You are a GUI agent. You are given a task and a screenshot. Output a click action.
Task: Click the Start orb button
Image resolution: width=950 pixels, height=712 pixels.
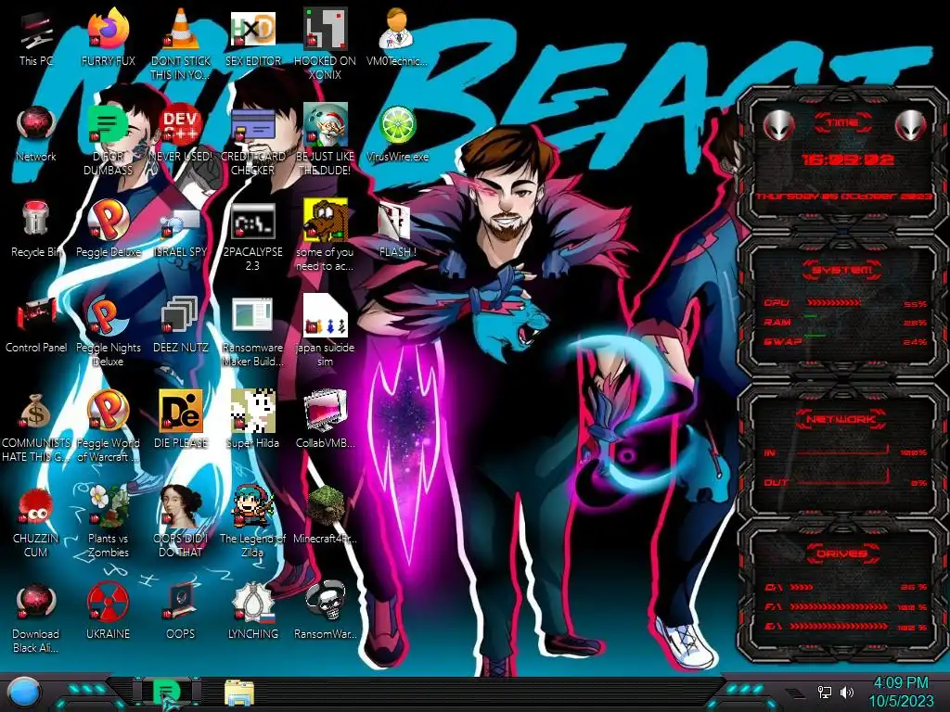click(24, 693)
